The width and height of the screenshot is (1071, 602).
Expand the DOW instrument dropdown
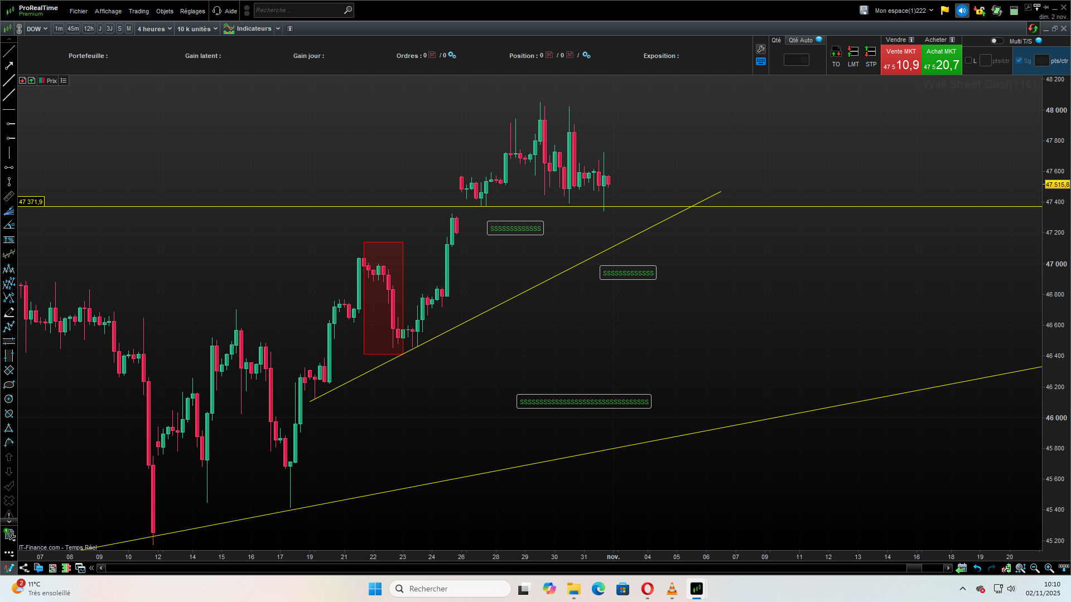(37, 28)
